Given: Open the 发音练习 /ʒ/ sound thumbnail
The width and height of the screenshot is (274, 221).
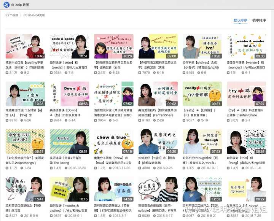Looking at the screenshot, I should [246, 189].
